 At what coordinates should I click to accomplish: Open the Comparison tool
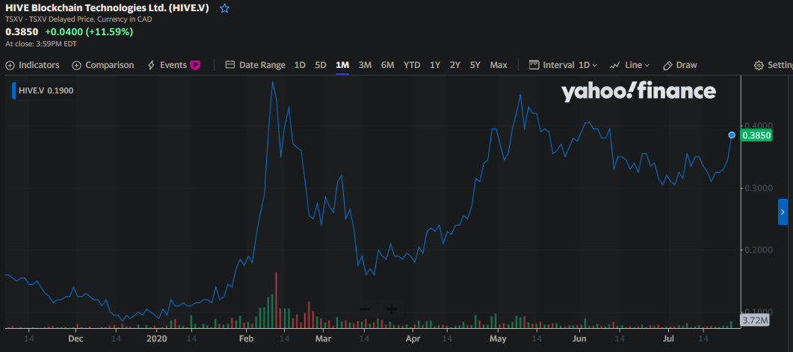point(103,65)
